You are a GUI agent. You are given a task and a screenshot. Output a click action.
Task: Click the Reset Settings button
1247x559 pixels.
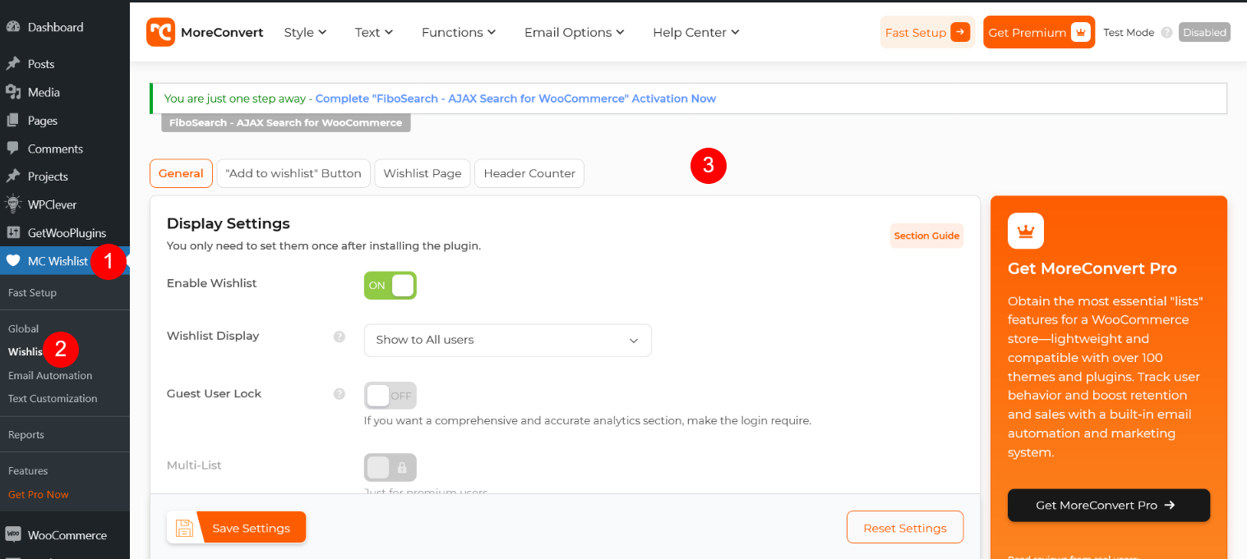click(x=905, y=528)
